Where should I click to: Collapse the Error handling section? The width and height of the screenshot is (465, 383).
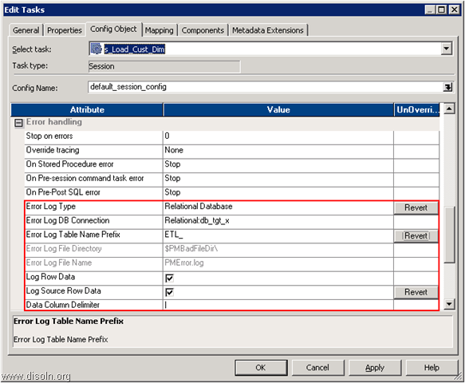tap(18, 123)
